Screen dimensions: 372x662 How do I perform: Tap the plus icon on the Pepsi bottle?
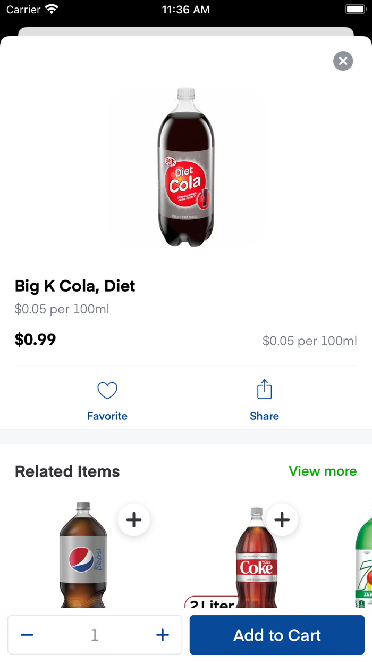tap(134, 519)
